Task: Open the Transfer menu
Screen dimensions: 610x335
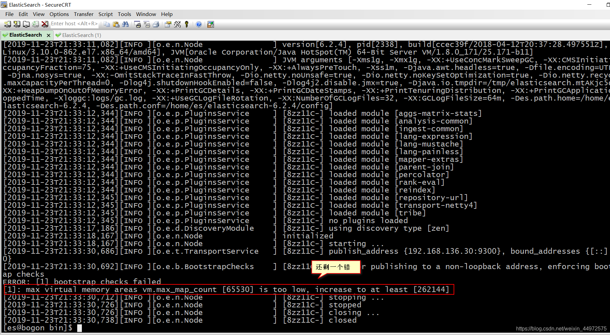Action: pos(84,14)
